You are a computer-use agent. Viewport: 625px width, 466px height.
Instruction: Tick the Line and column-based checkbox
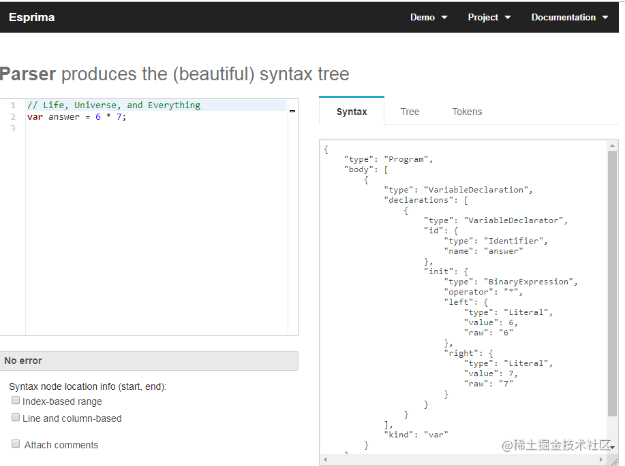pos(16,417)
